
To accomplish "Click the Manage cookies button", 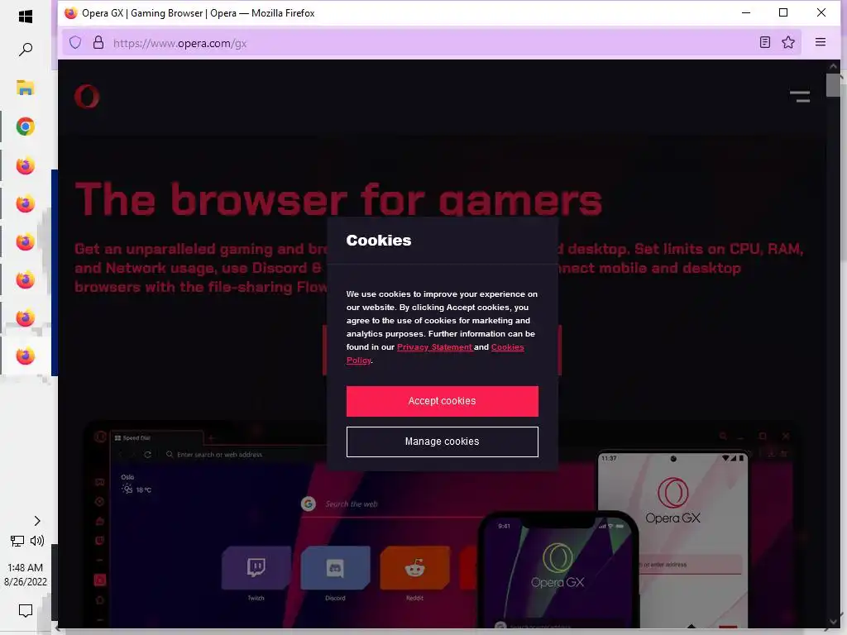I will [x=442, y=442].
